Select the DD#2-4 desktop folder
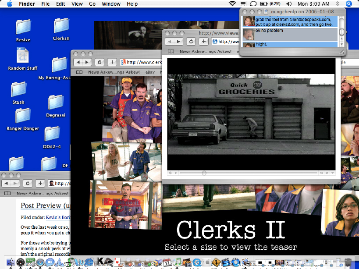This screenshot has height=269, width=359. (52, 138)
